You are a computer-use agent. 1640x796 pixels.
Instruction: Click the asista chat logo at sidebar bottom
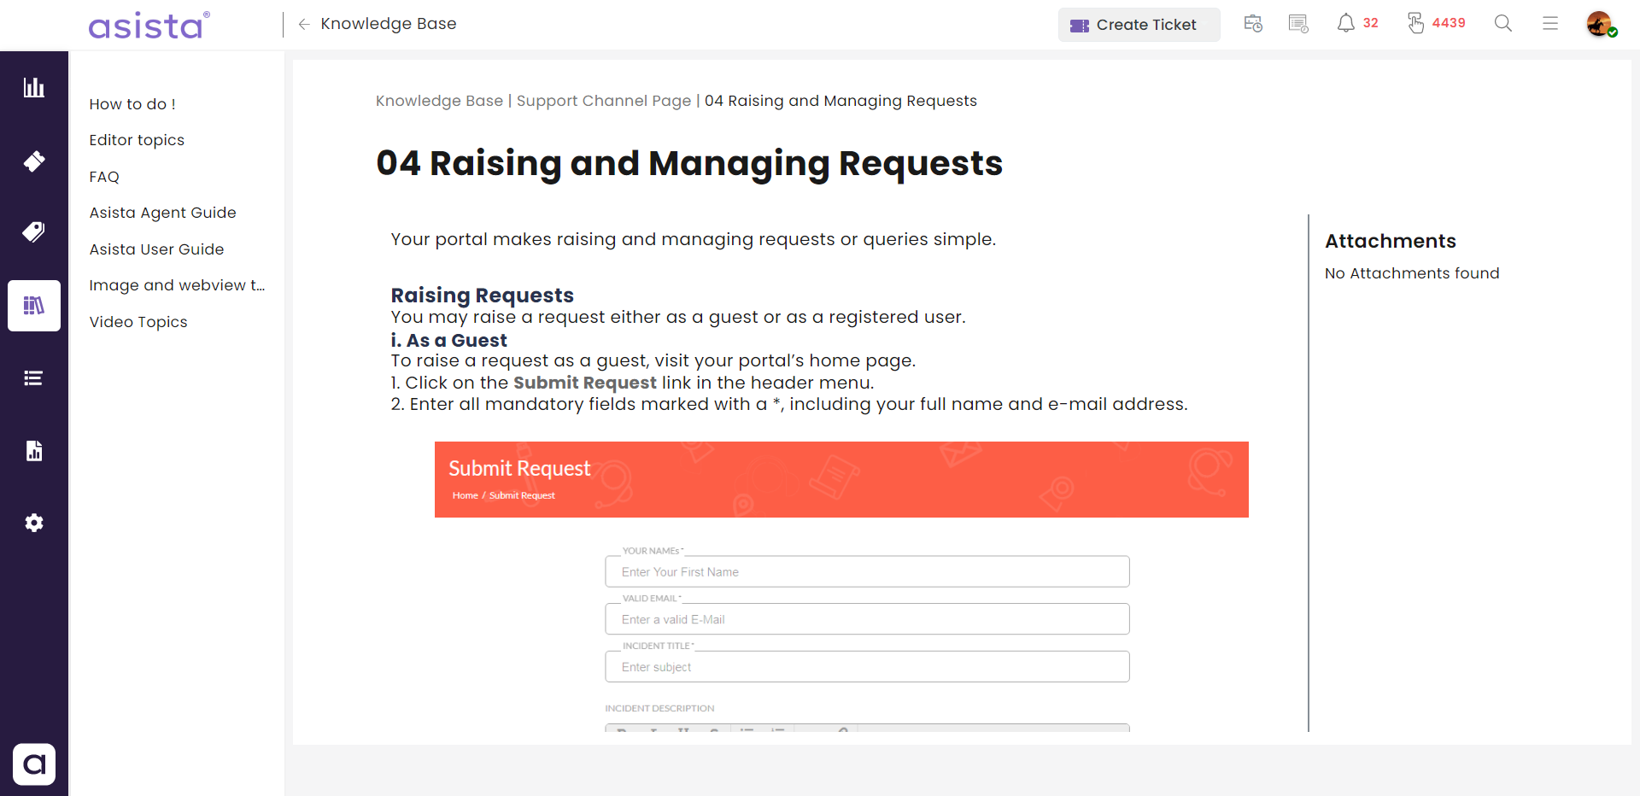34,764
